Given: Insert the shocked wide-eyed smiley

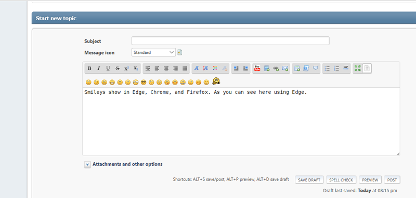Looking at the screenshot, I should pyautogui.click(x=136, y=82).
